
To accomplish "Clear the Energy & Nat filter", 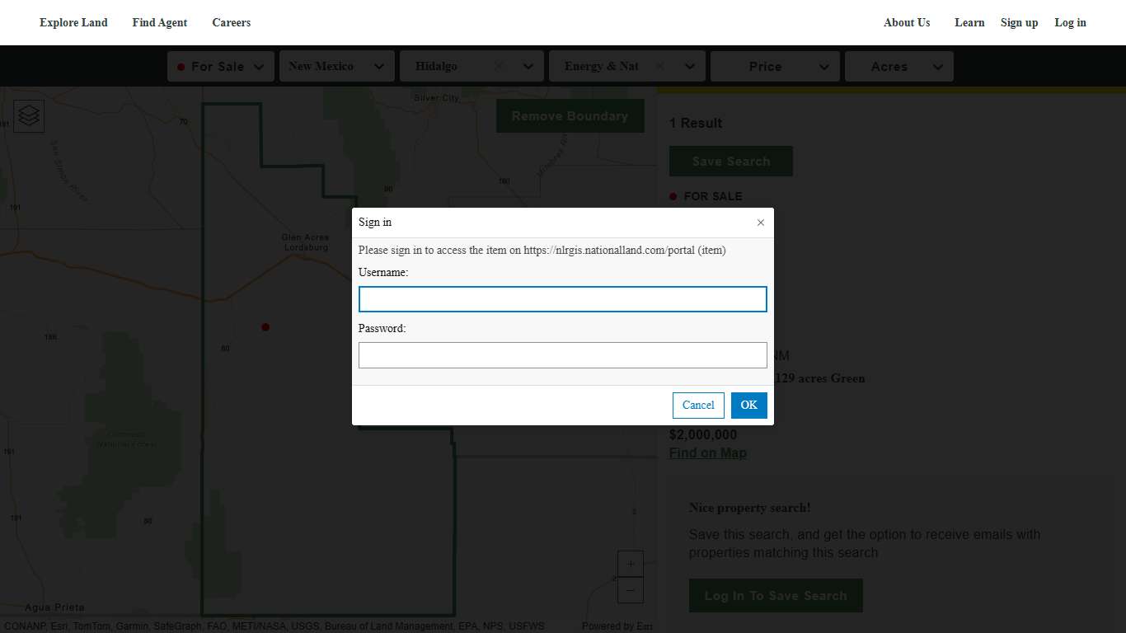I will pyautogui.click(x=659, y=67).
